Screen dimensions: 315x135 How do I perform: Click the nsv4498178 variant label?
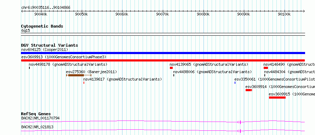(68, 64)
